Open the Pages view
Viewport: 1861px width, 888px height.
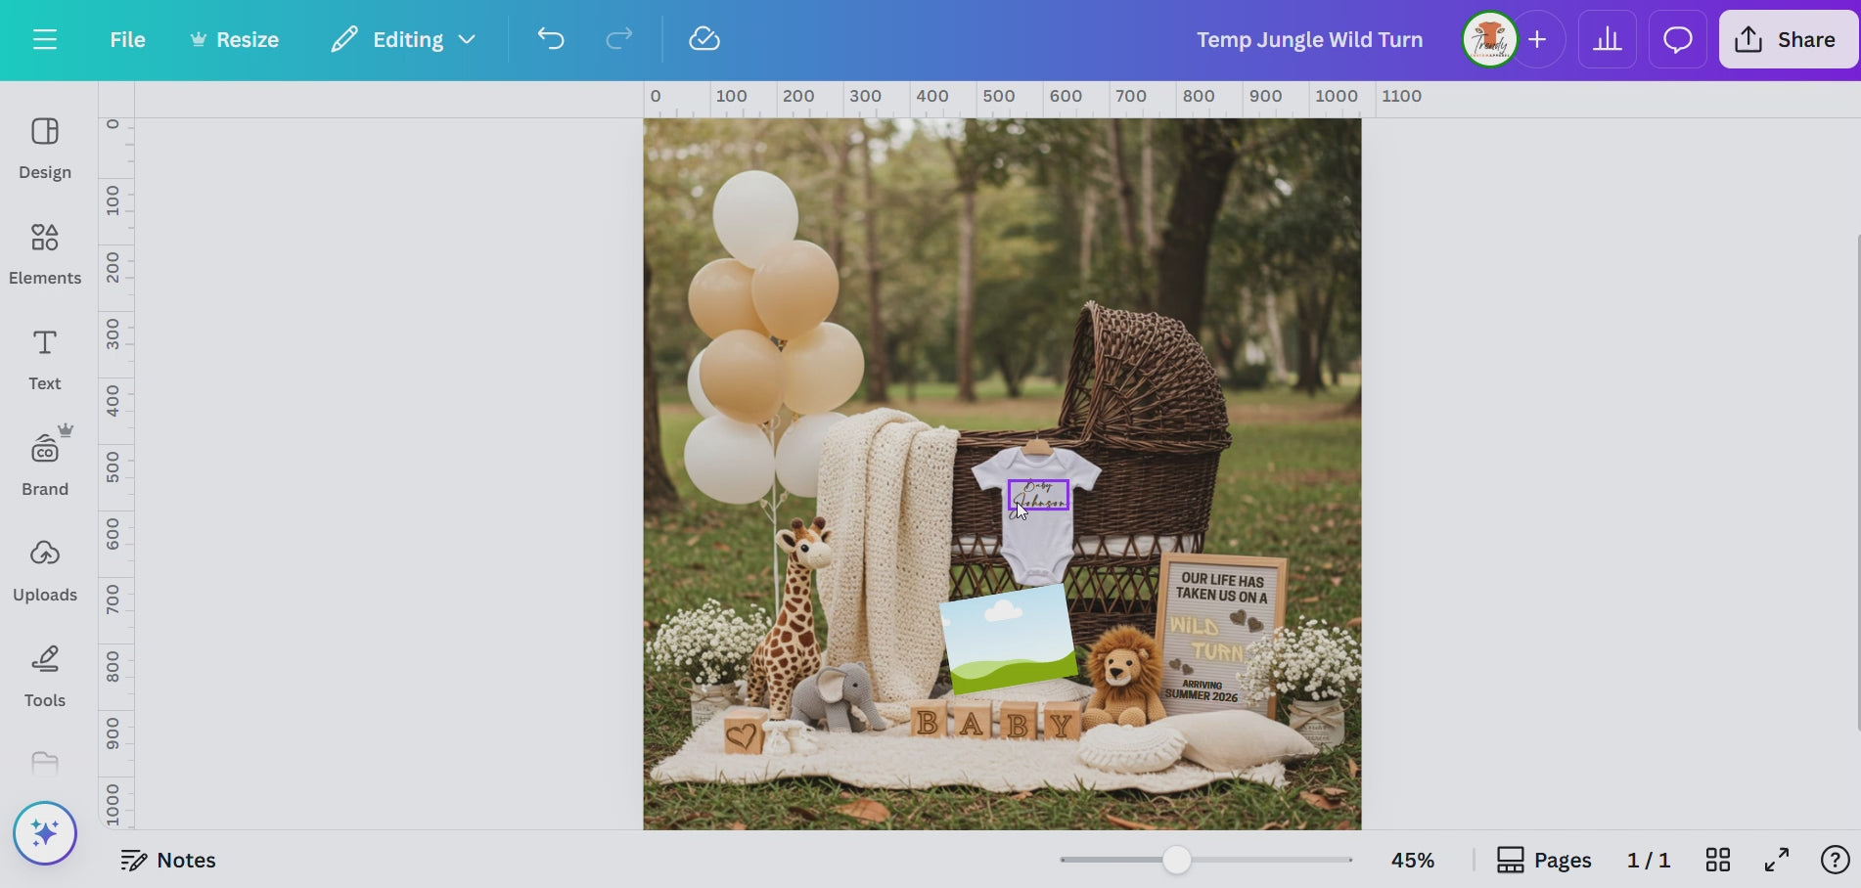[1544, 861]
